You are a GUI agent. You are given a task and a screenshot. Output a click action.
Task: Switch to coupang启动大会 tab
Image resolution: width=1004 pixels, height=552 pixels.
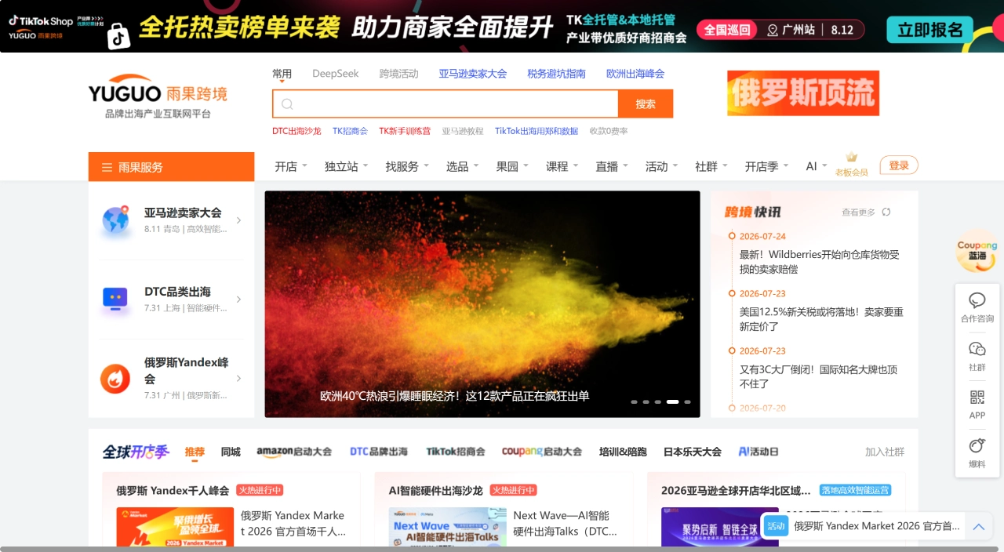click(x=542, y=452)
